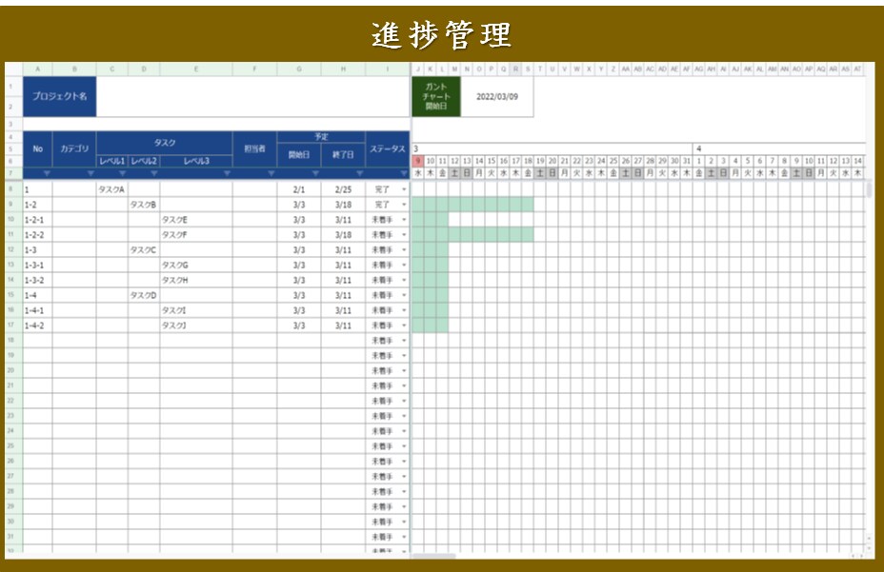
Task: Select the start date 3/3 in タスクC row
Action: pos(299,250)
